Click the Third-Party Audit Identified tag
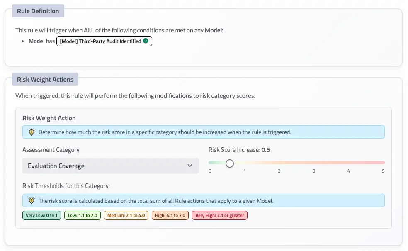 [x=104, y=41]
